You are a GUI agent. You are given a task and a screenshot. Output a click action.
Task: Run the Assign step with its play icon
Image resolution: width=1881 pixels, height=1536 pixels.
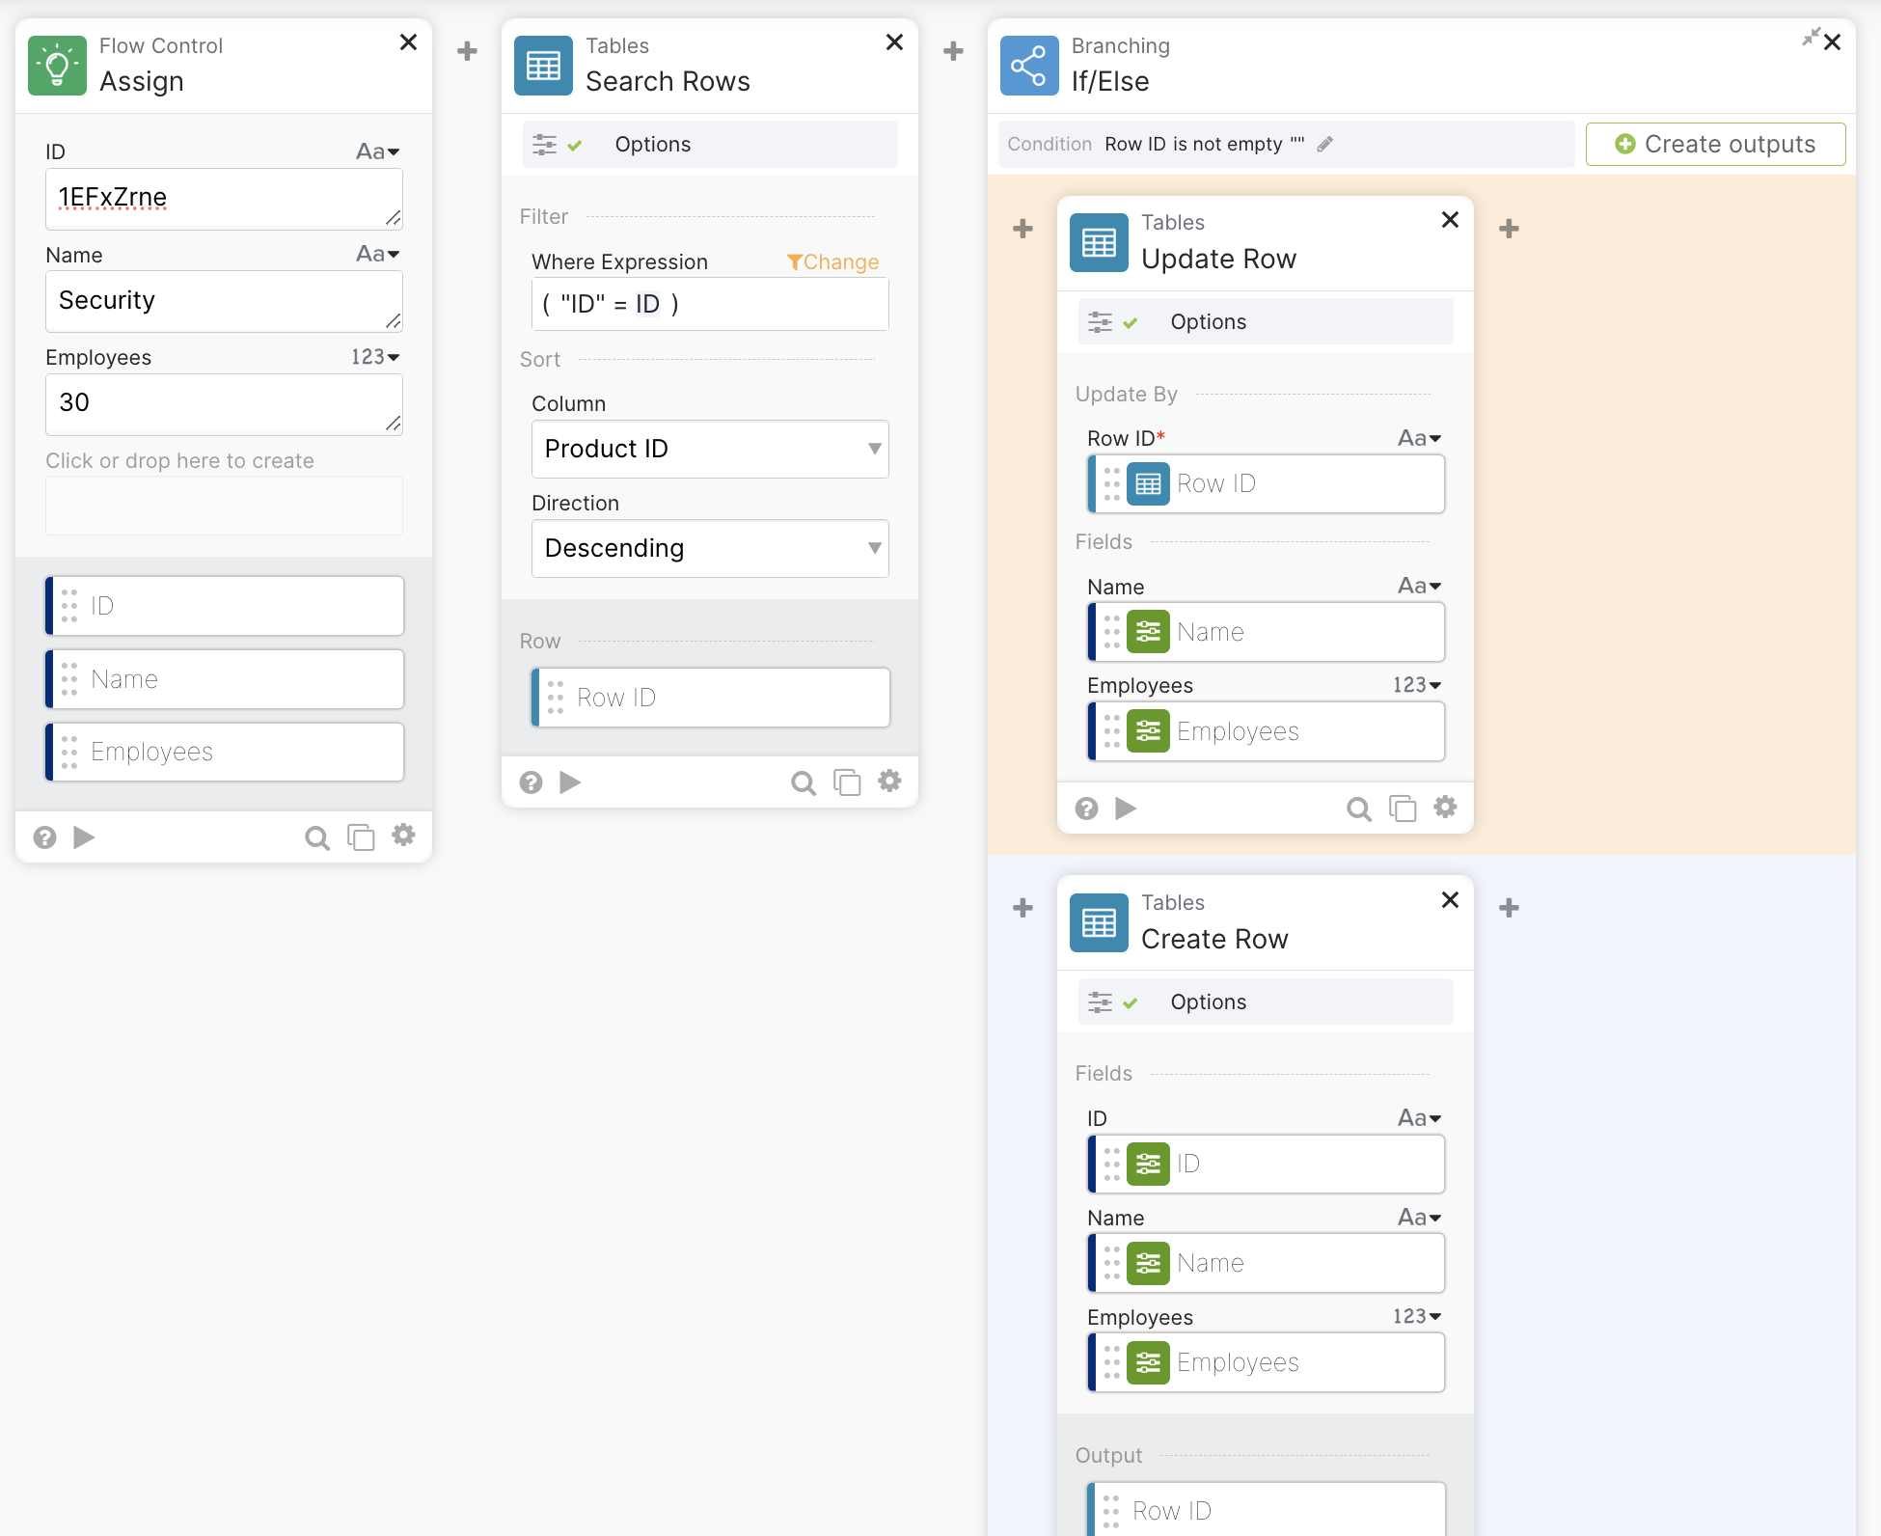pos(84,837)
